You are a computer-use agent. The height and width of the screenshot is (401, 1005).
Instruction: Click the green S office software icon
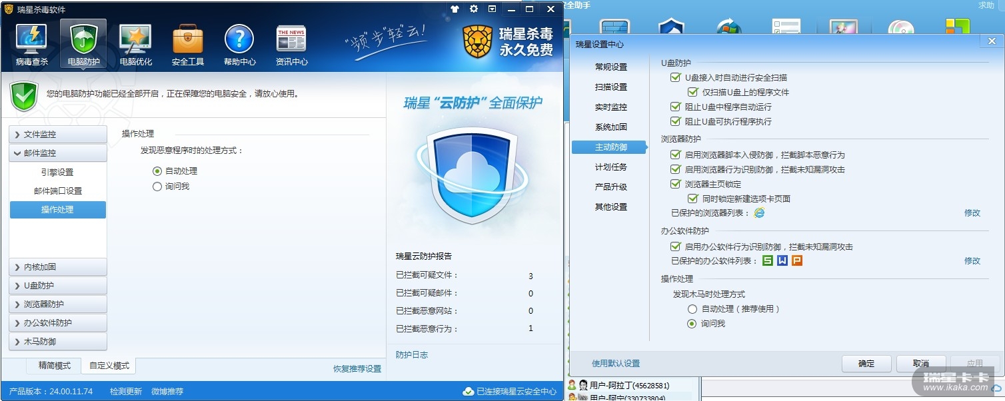(x=768, y=260)
